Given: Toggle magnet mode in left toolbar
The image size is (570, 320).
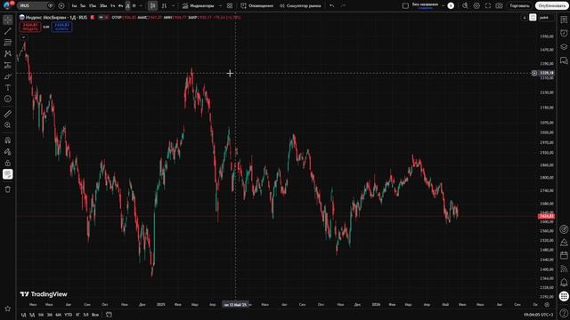Looking at the screenshot, I should pyautogui.click(x=8, y=140).
